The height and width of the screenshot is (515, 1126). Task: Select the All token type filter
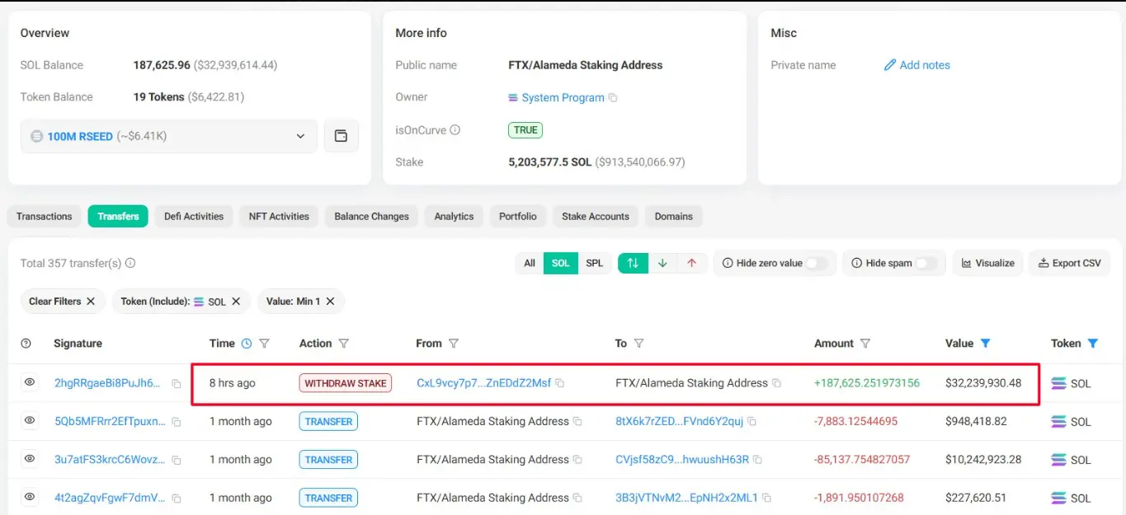530,263
